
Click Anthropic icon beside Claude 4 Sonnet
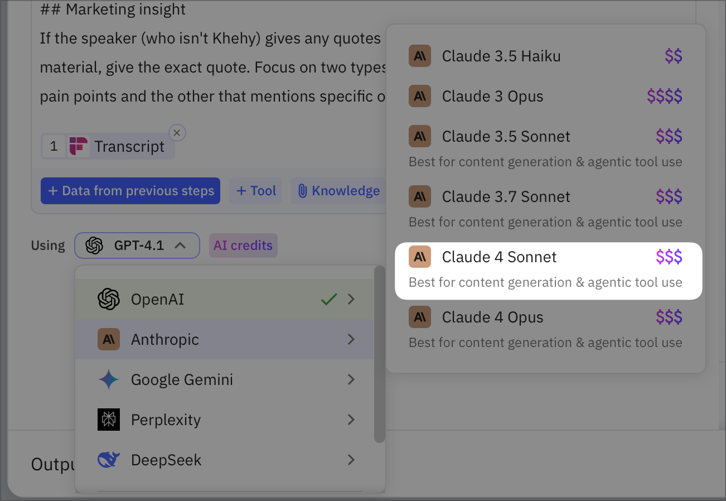click(420, 257)
